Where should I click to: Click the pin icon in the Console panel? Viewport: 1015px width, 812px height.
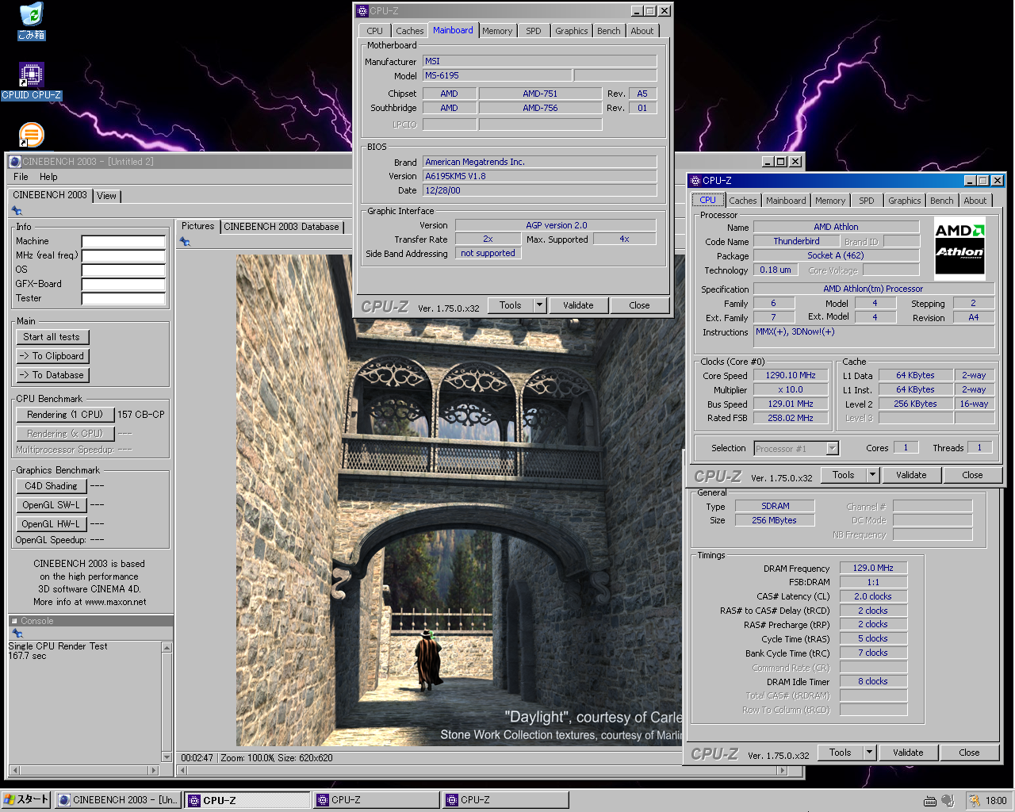pos(17,633)
